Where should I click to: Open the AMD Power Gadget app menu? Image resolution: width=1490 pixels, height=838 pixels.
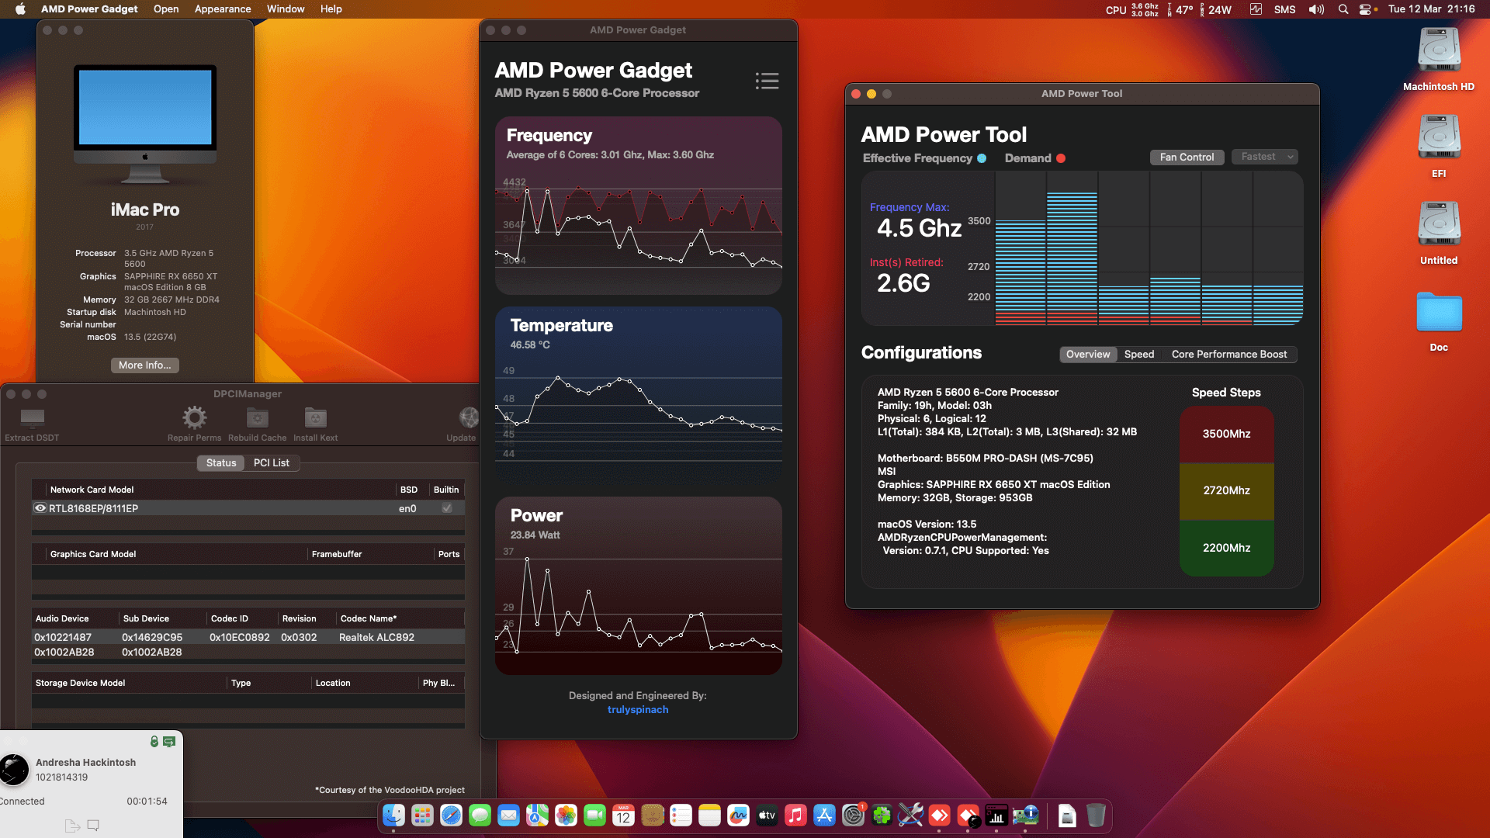[89, 9]
